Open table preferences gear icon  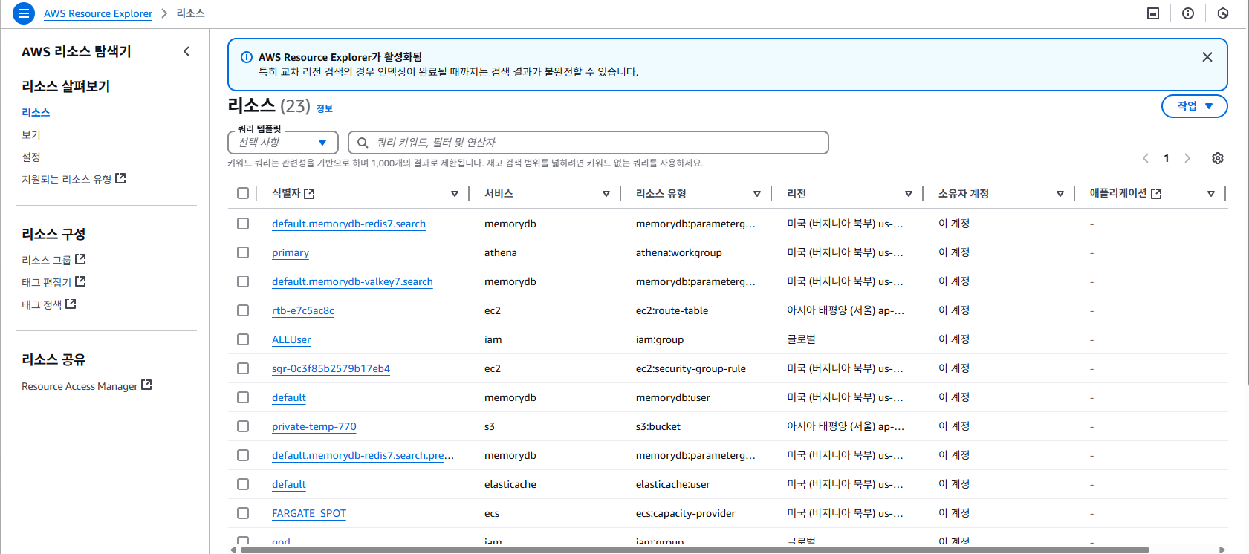coord(1218,158)
